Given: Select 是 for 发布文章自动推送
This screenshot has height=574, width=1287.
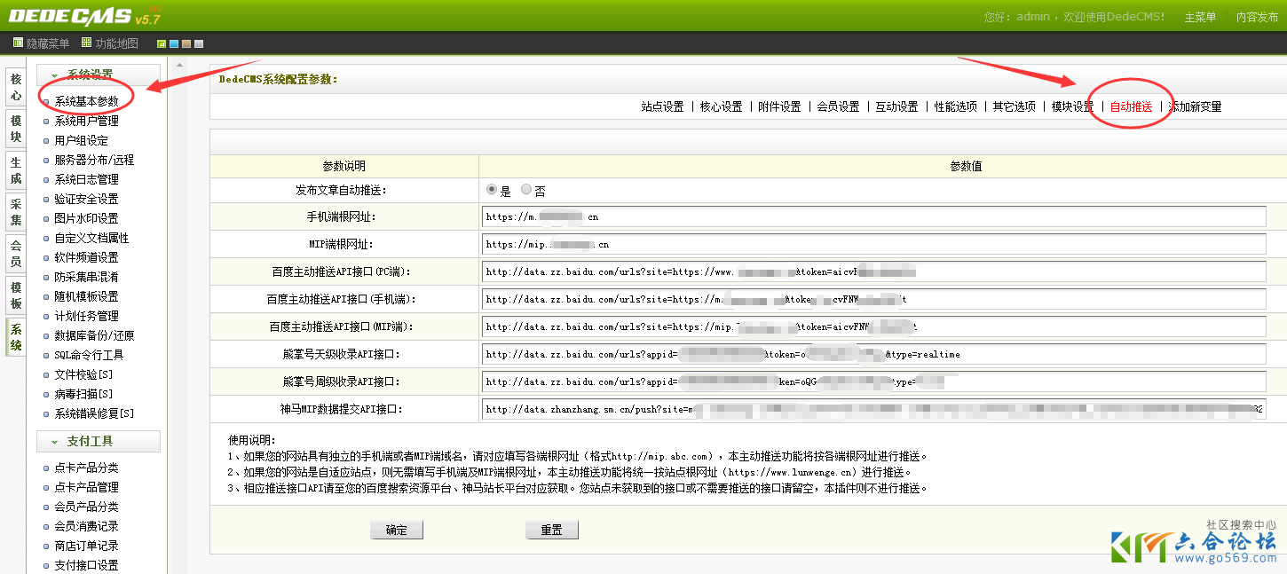Looking at the screenshot, I should point(492,190).
